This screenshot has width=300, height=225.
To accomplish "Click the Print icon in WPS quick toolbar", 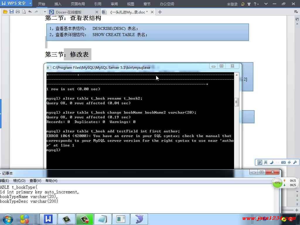I will click(18, 12).
